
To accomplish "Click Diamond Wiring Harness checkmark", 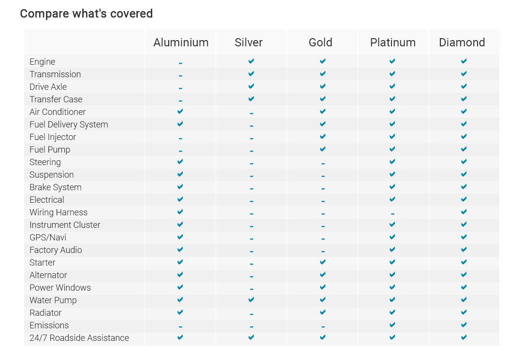I will (464, 212).
